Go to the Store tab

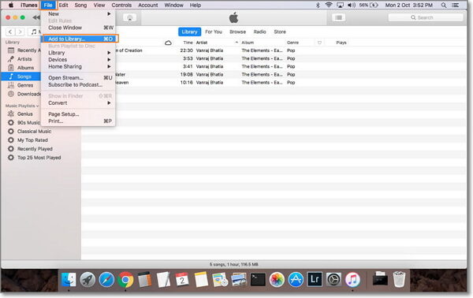pyautogui.click(x=280, y=32)
